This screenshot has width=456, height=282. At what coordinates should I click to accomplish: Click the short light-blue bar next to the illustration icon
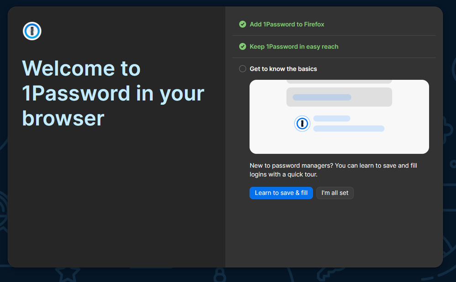coord(331,118)
